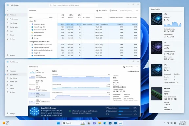Open hamburger menu in Processes window
The height and width of the screenshot is (126, 189).
tap(8, 10)
